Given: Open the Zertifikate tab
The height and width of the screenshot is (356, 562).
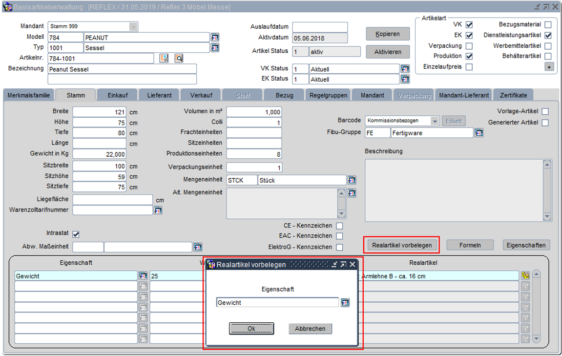Looking at the screenshot, I should coord(513,95).
